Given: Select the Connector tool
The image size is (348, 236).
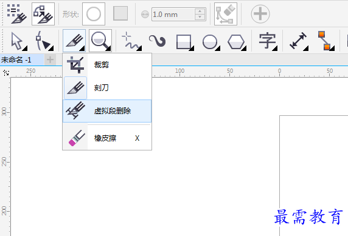Looking at the screenshot, I should tap(326, 41).
